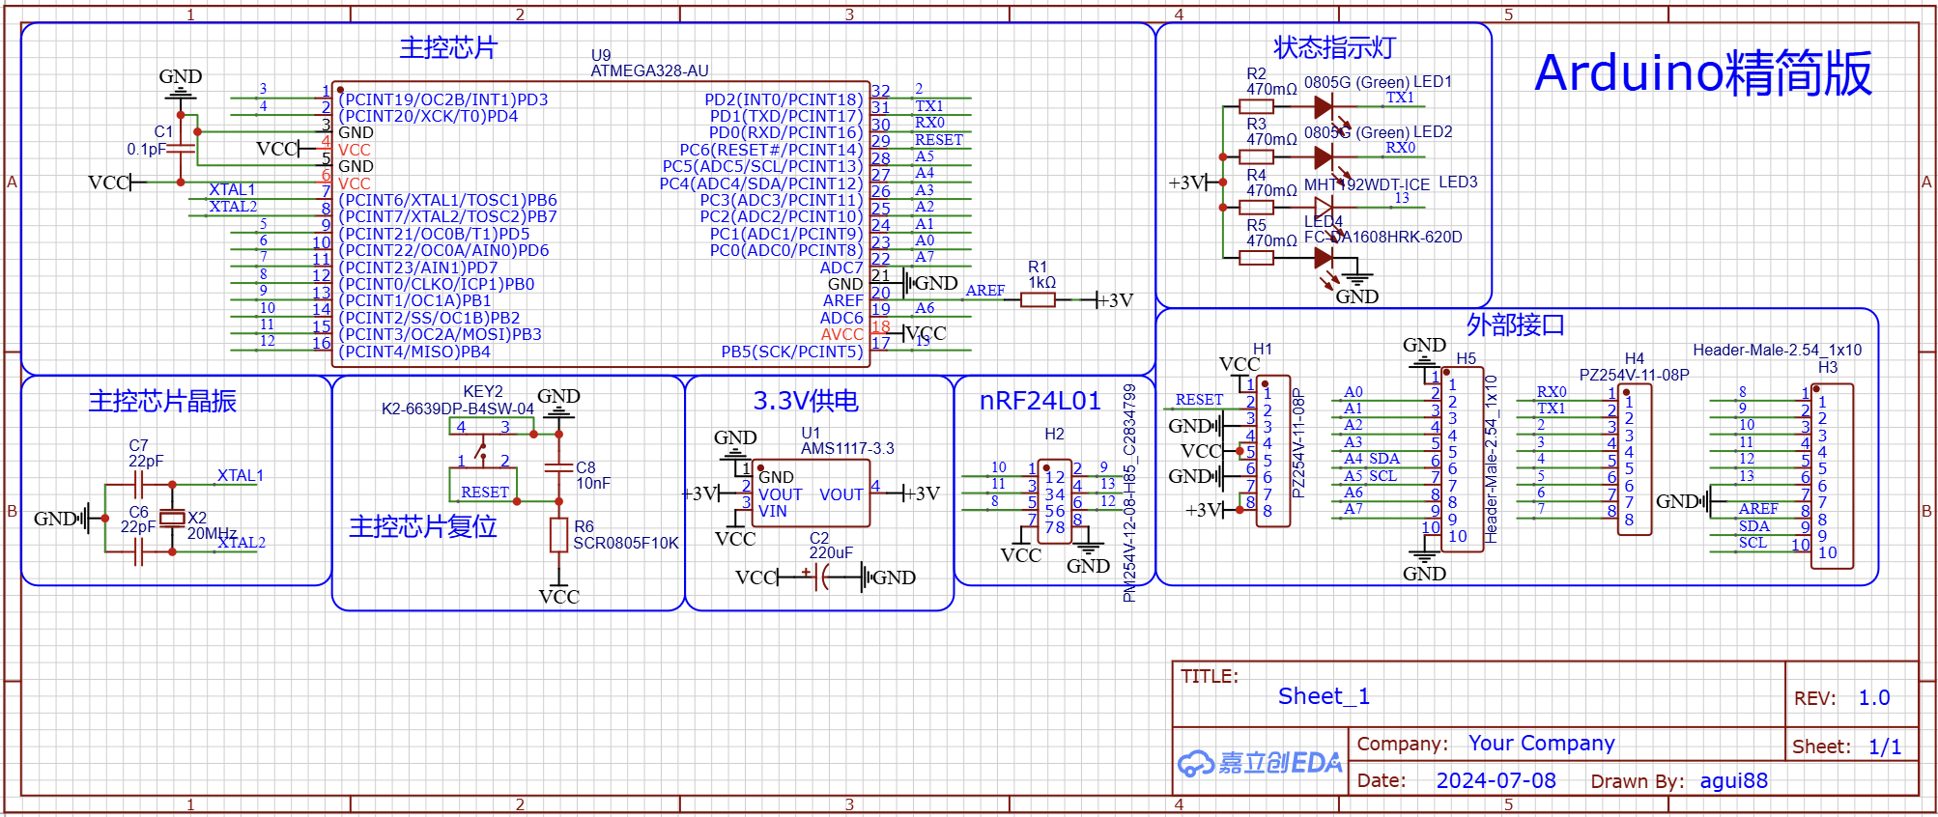The image size is (1938, 817).
Task: Click the Arduino精简版 title text
Action: (1702, 73)
